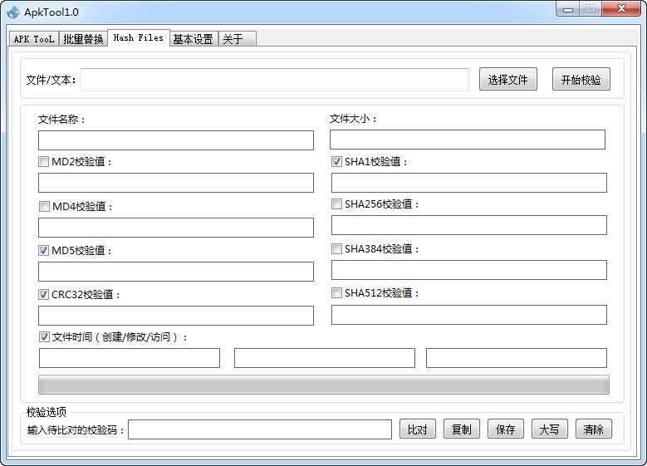Start verification with 开始校验 button
The image size is (647, 466).
(581, 79)
